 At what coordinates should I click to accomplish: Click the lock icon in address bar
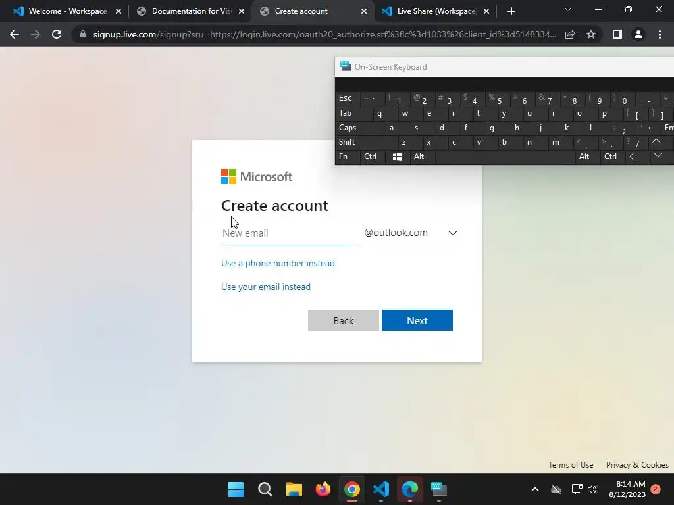[83, 34]
